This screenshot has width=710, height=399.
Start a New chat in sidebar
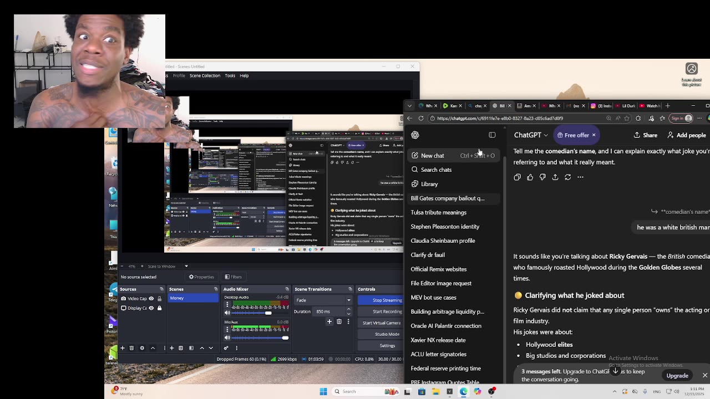point(453,156)
